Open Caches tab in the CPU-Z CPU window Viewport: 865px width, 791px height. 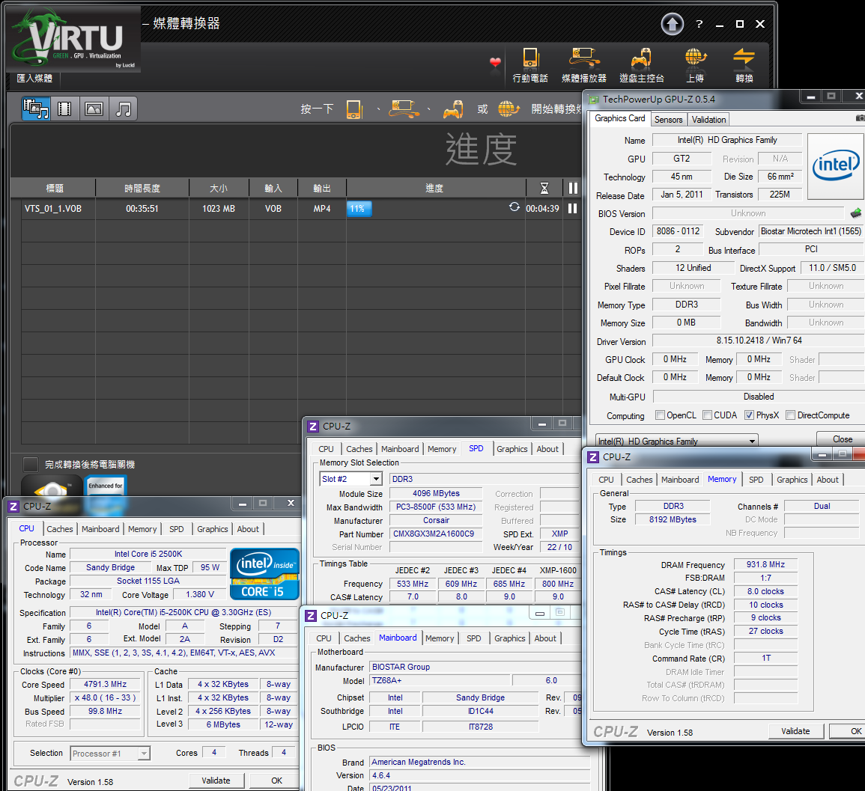(x=60, y=529)
